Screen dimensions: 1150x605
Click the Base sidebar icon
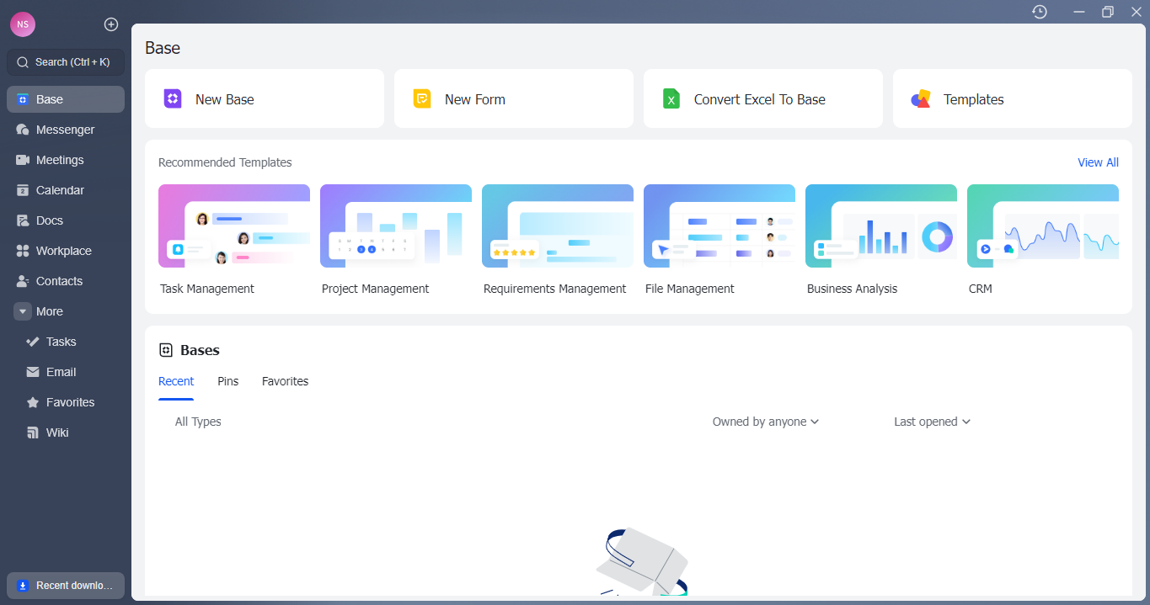[23, 99]
